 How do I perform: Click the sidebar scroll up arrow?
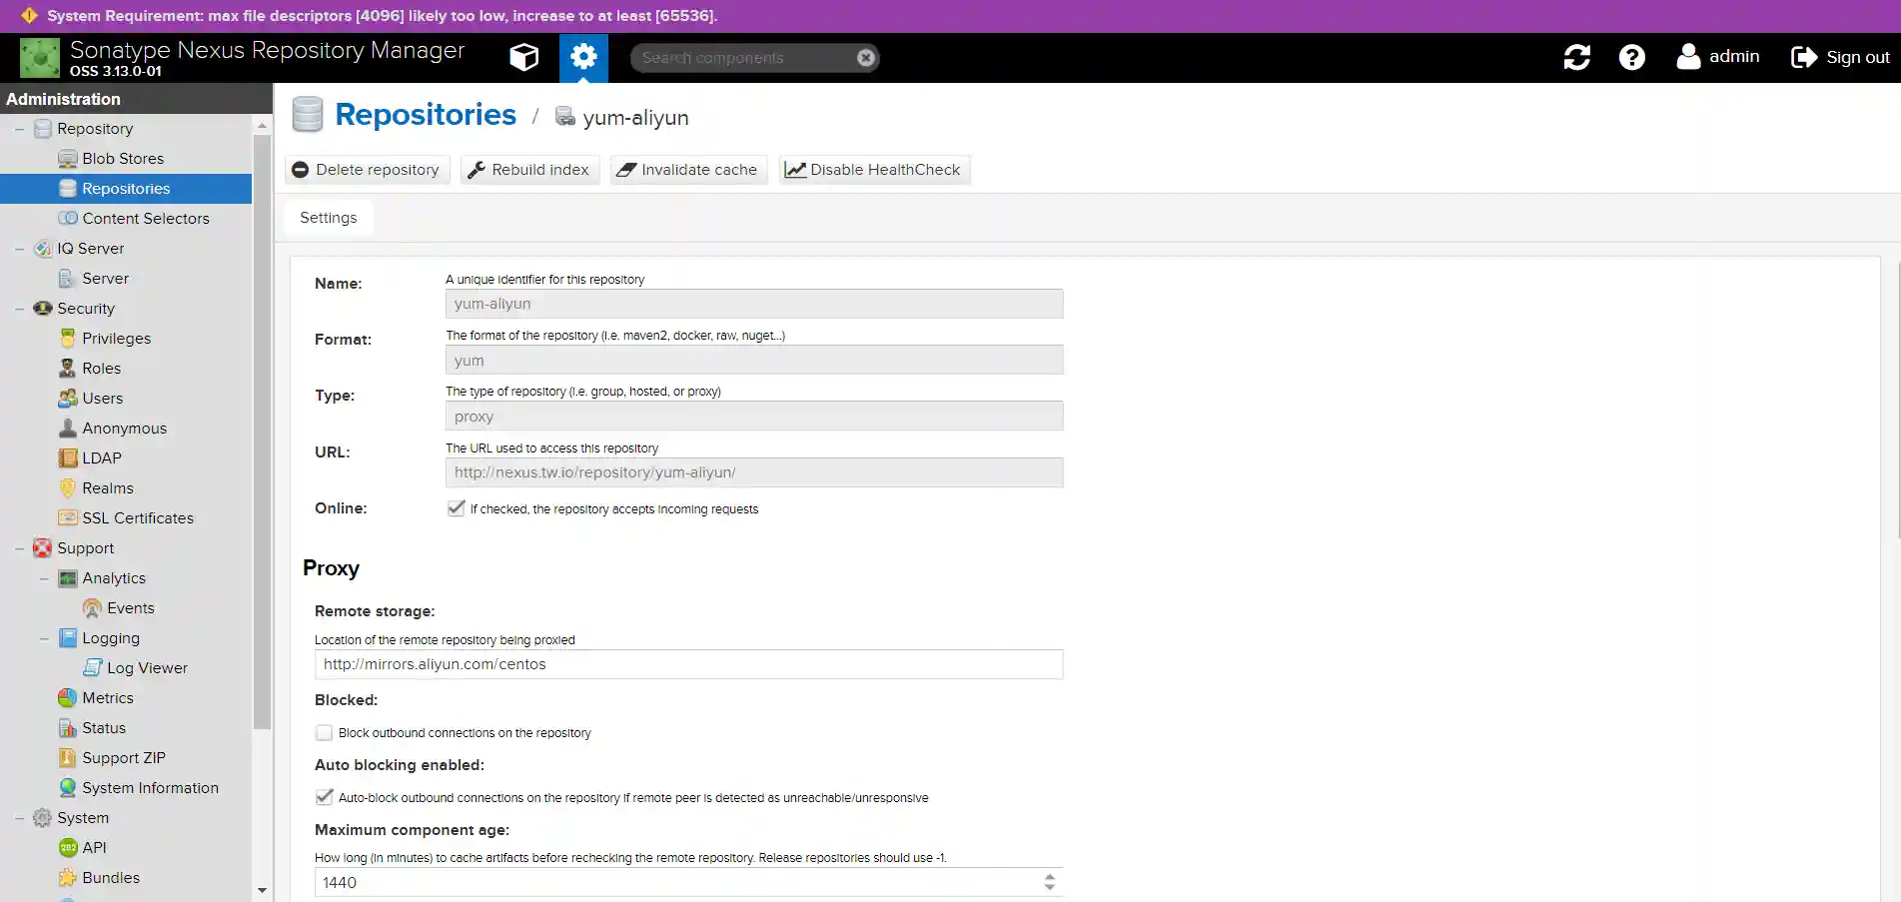262,125
